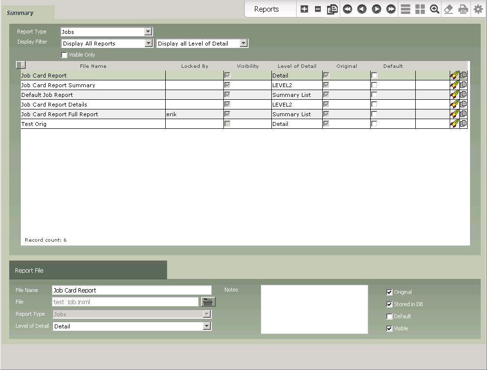The height and width of the screenshot is (370, 487).
Task: Enable the Visible Only checkbox
Action: click(64, 55)
